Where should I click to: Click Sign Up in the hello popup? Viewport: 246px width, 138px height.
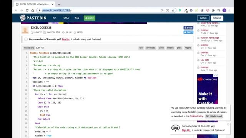click(x=186, y=130)
